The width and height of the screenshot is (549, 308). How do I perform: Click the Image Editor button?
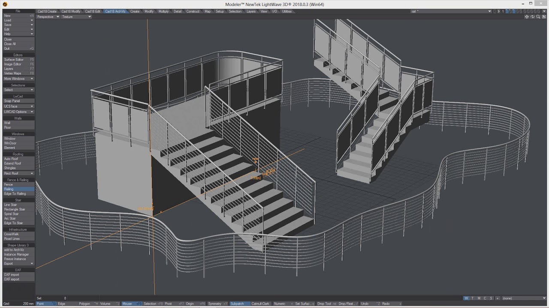(18, 64)
